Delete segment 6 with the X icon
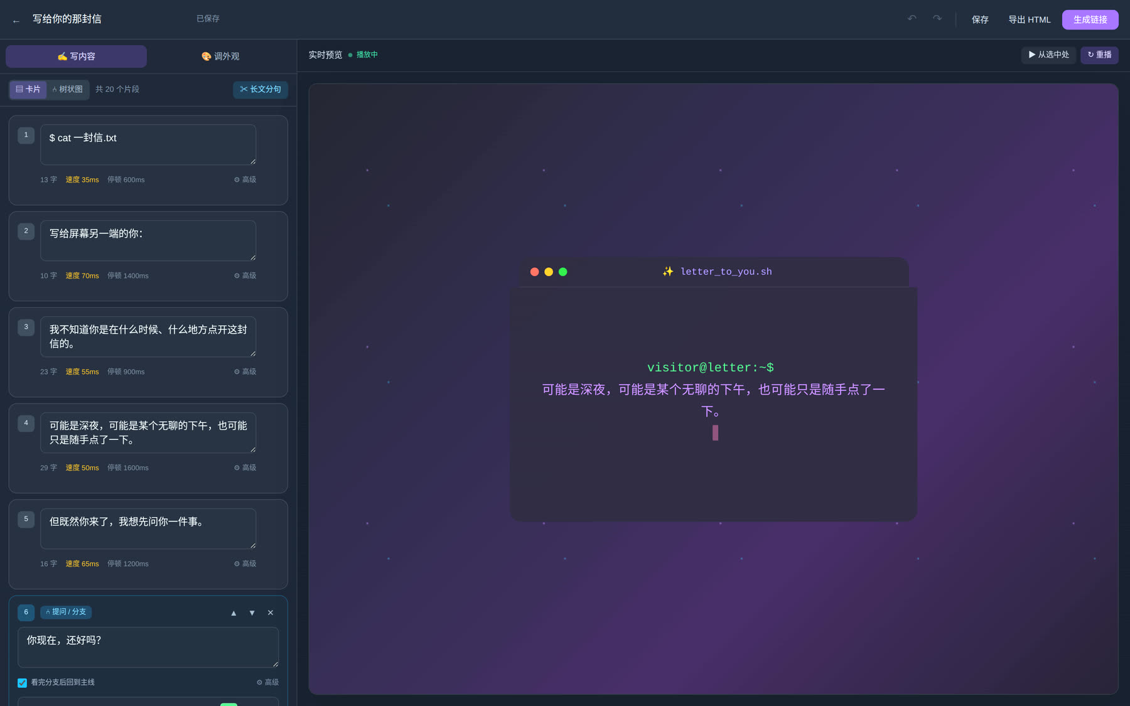 [271, 612]
